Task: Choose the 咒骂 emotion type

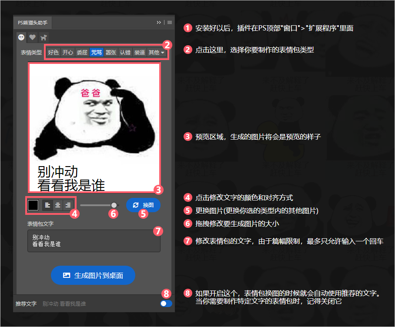Action: [x=97, y=52]
